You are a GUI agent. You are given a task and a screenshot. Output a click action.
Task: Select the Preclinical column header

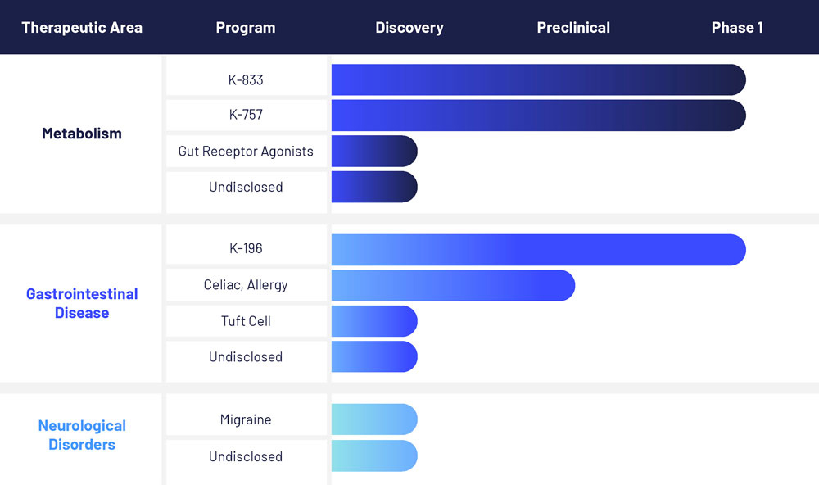pyautogui.click(x=573, y=28)
